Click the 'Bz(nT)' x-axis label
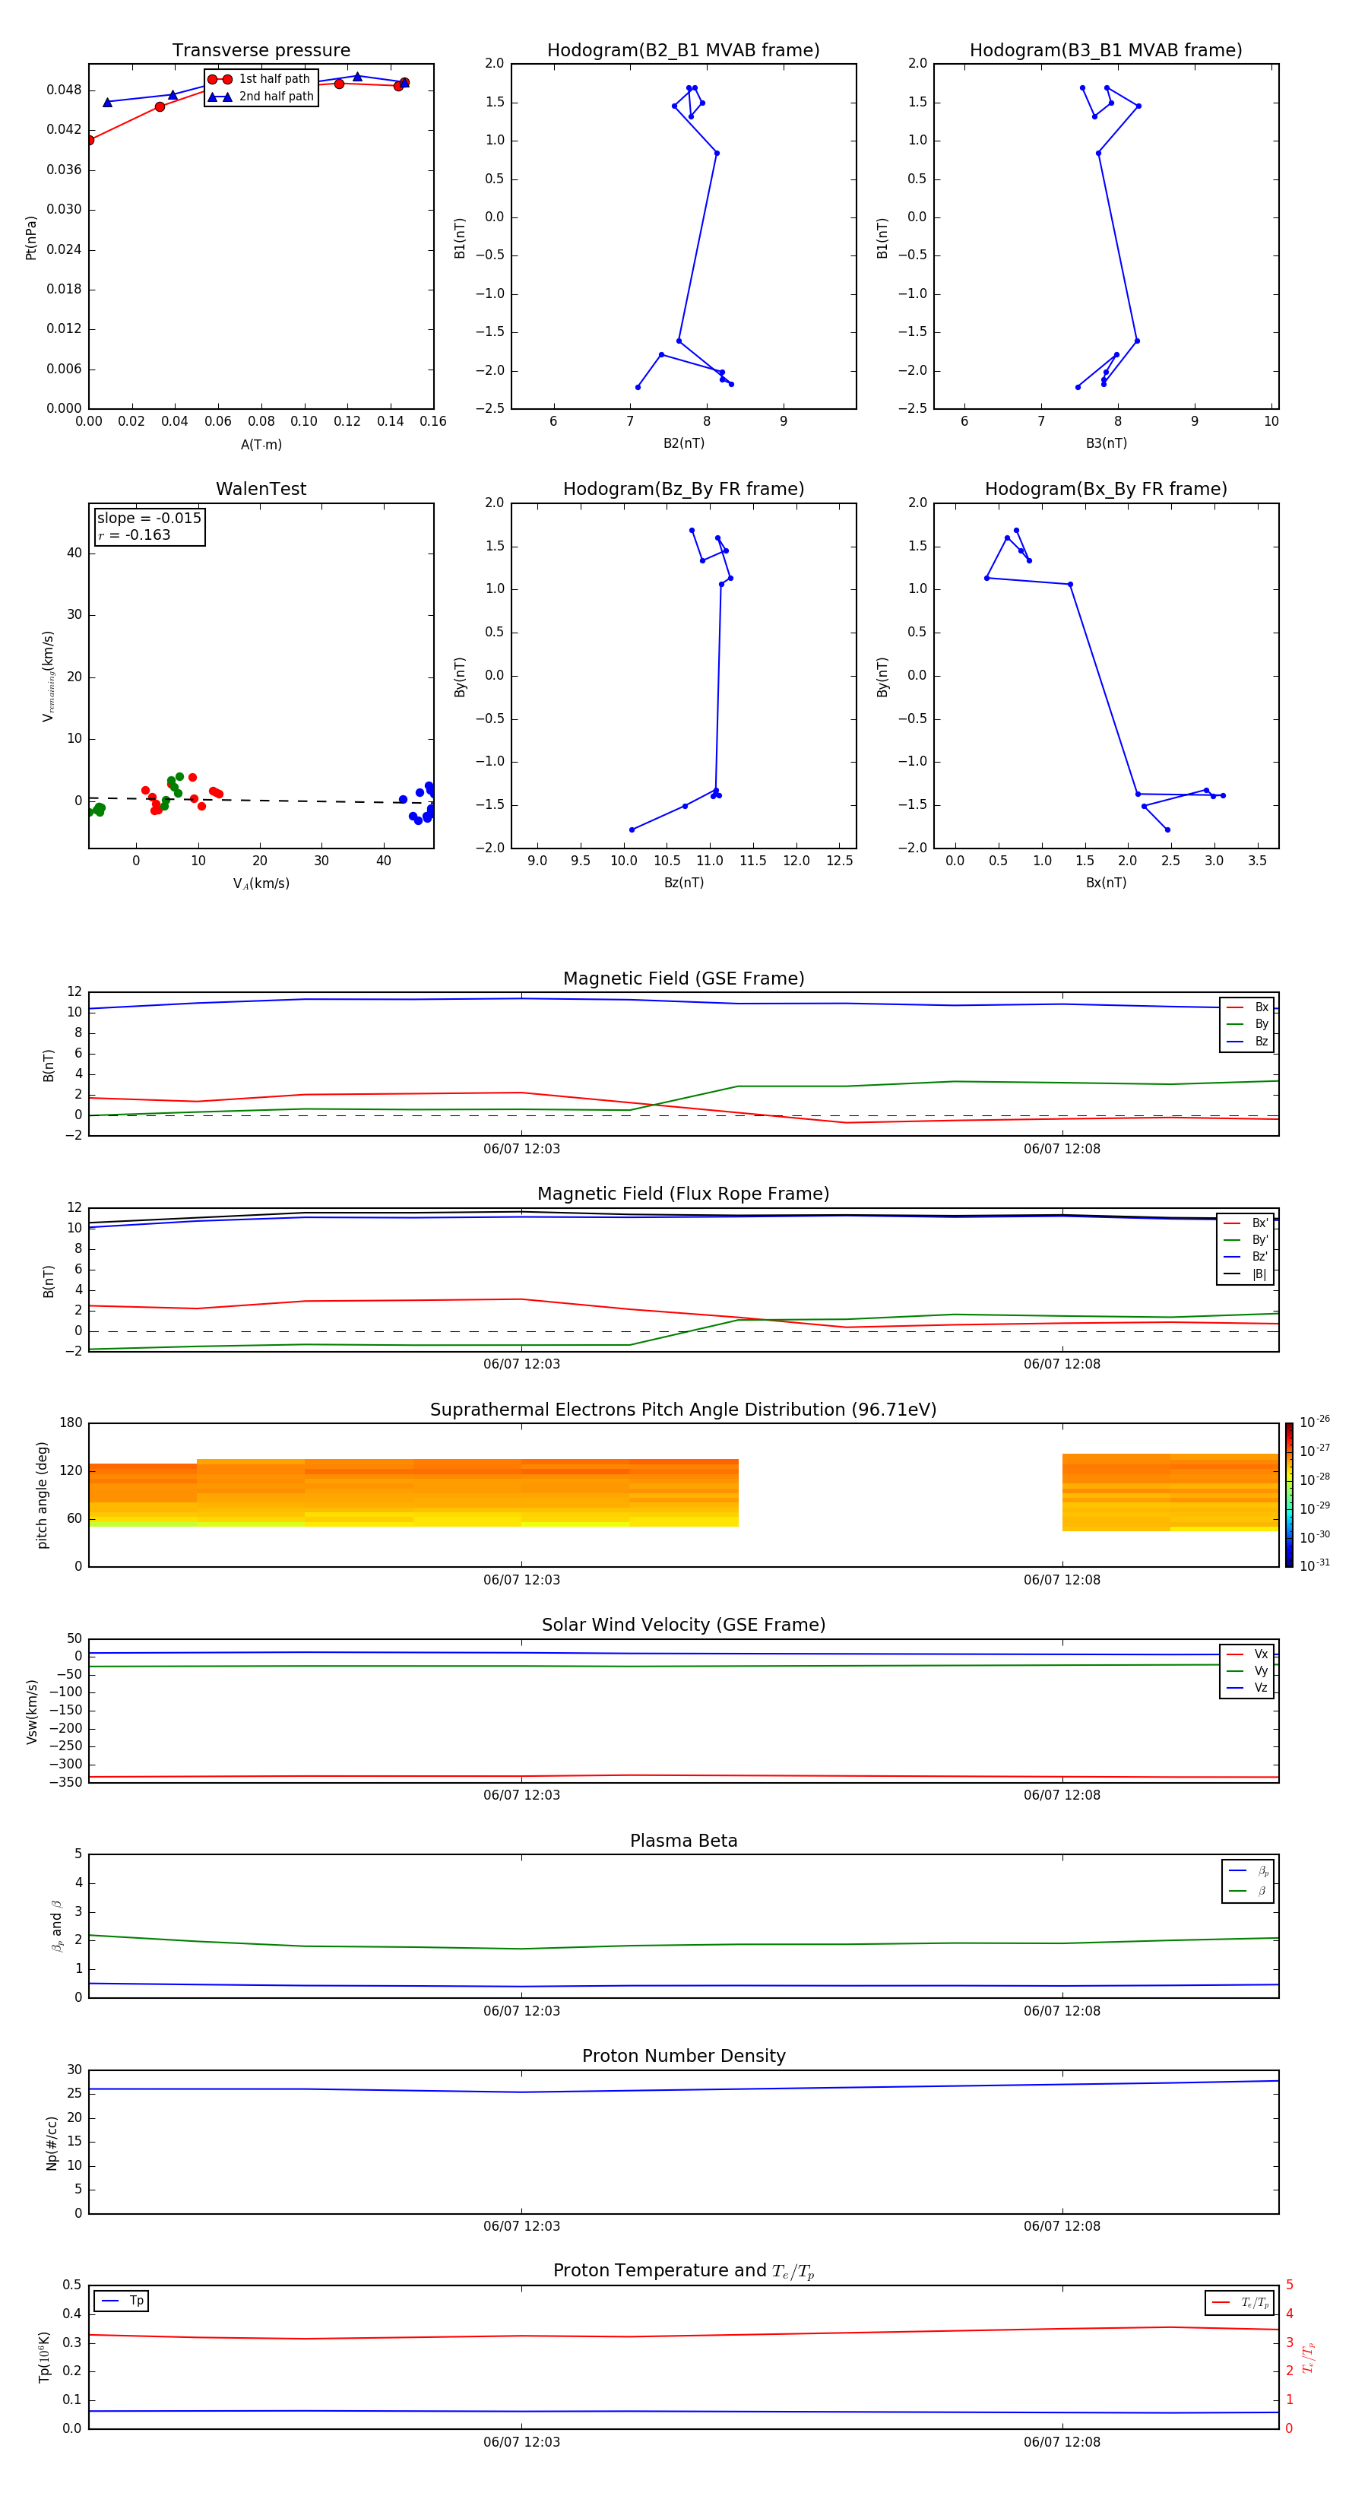Image resolution: width=1368 pixels, height=2509 pixels. pyautogui.click(x=683, y=883)
